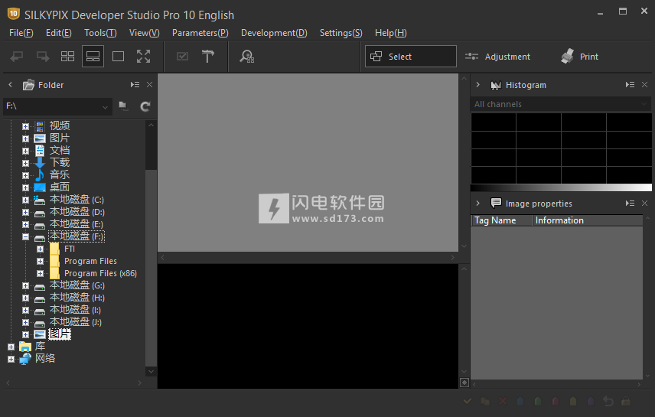Viewport: 655px width, 417px height.
Task: Click the Print printer icon
Action: pyautogui.click(x=567, y=57)
